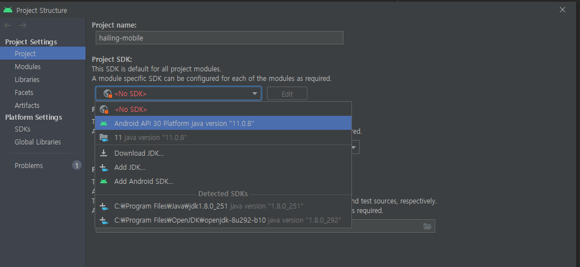
Task: Click the forward navigation arrow
Action: [x=23, y=25]
